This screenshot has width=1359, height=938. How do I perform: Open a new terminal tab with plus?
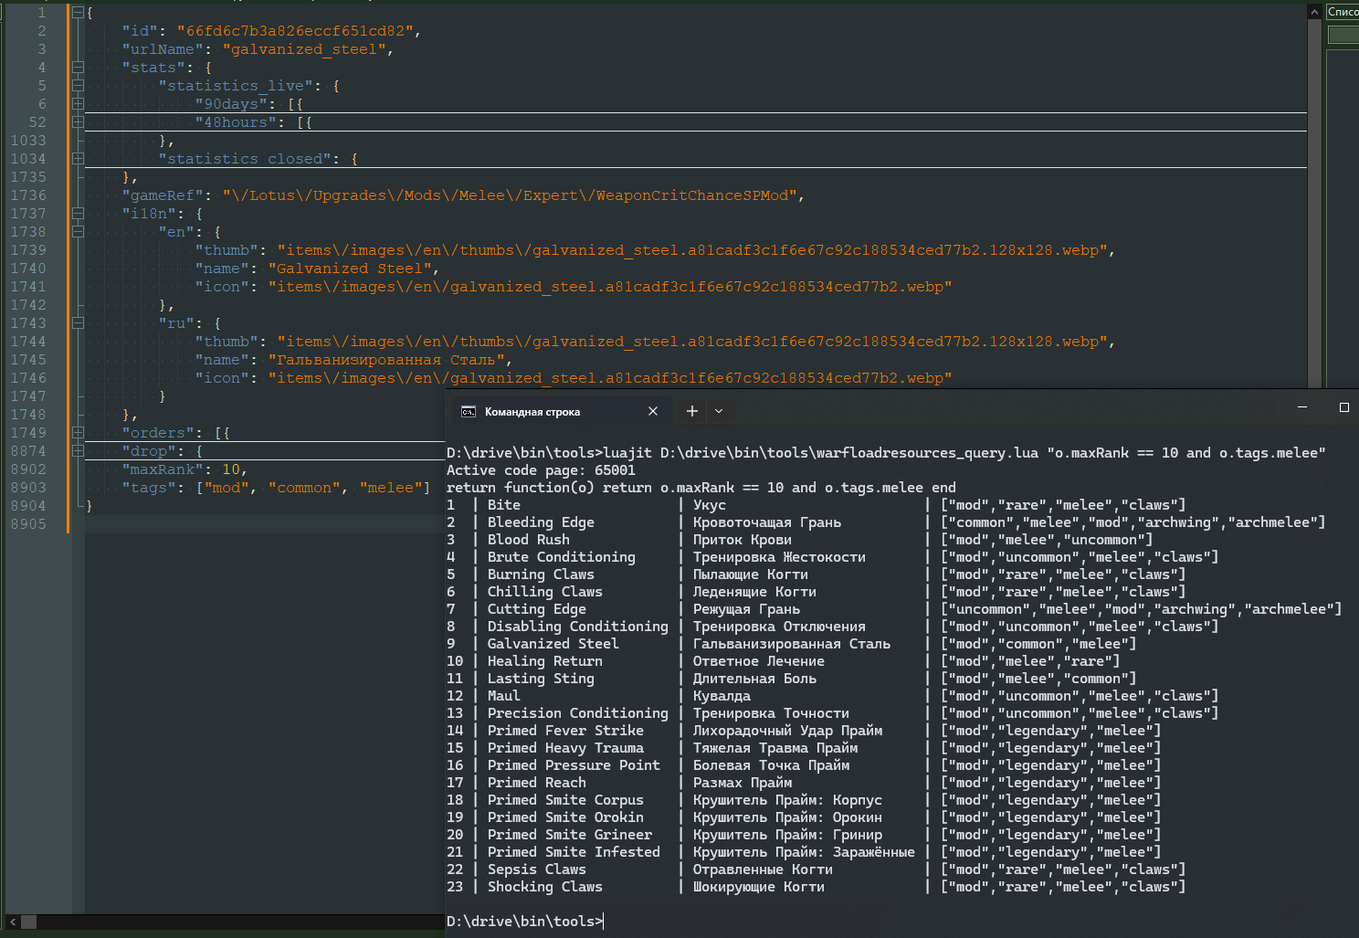pos(692,412)
